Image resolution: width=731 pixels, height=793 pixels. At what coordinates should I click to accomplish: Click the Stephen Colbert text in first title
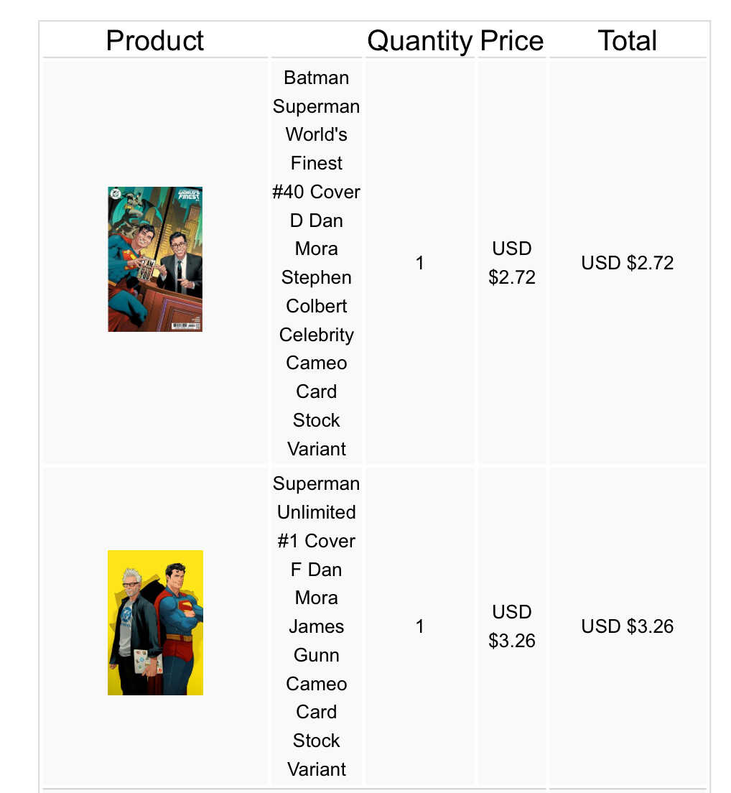point(317,292)
